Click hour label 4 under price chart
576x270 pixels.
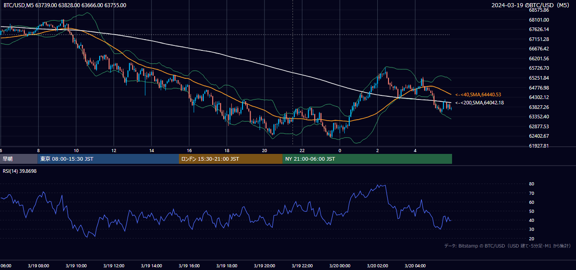coord(415,150)
